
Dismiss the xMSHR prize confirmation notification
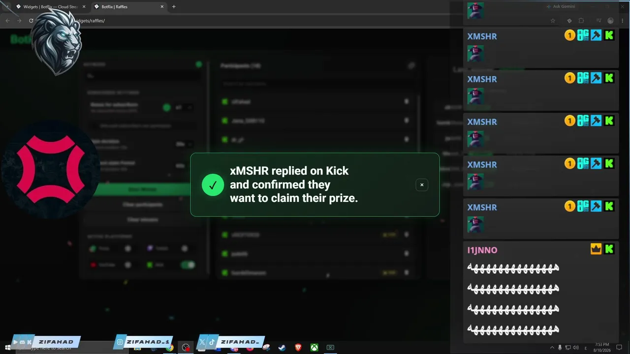click(x=422, y=185)
